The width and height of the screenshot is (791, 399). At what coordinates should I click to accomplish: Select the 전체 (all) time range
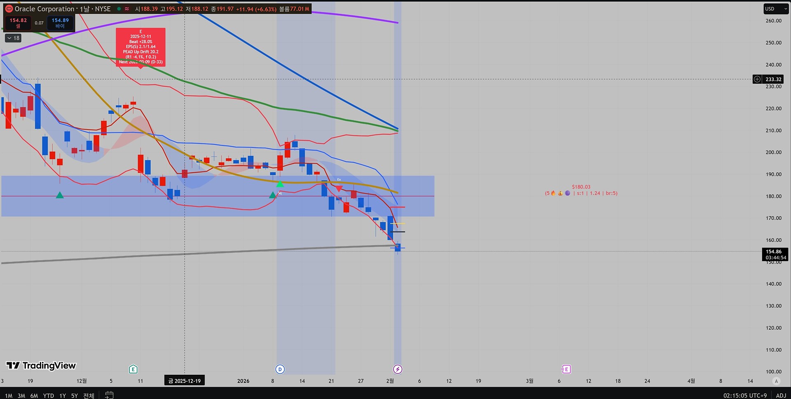tap(89, 396)
